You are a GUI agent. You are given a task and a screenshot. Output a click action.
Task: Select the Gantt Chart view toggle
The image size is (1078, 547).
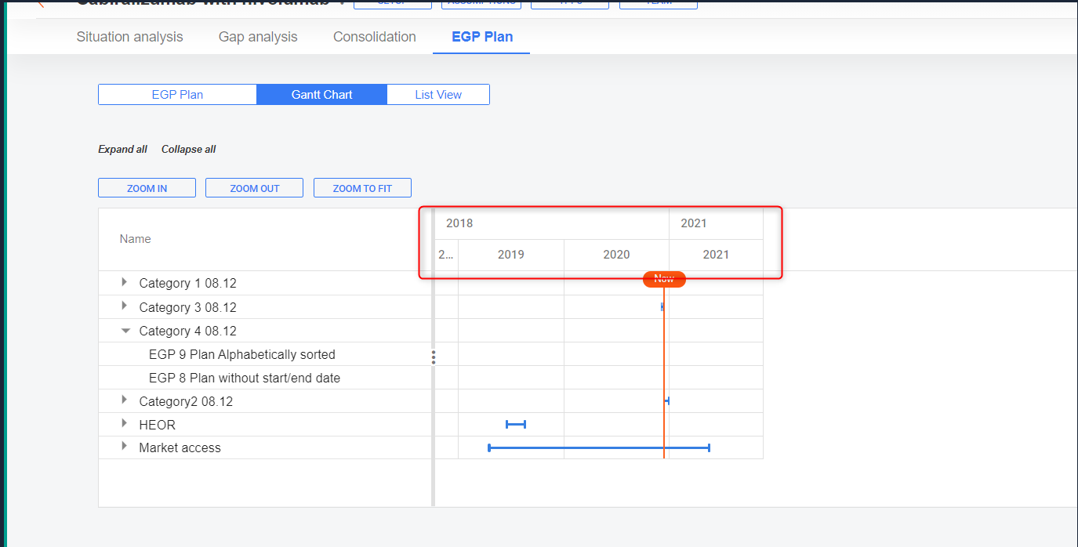(321, 95)
